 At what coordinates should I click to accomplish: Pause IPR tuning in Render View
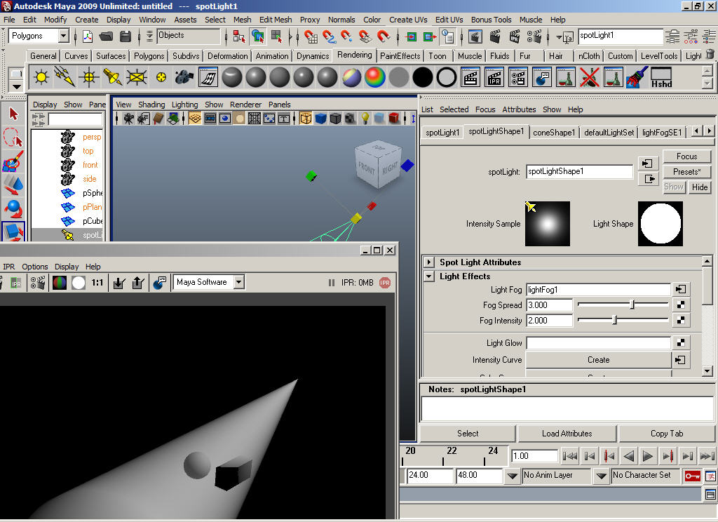click(x=332, y=283)
